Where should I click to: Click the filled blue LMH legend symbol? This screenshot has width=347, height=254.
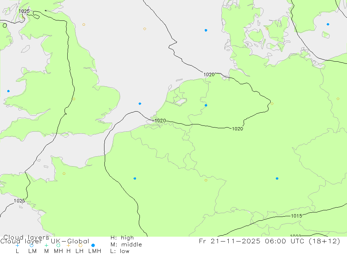point(93,245)
